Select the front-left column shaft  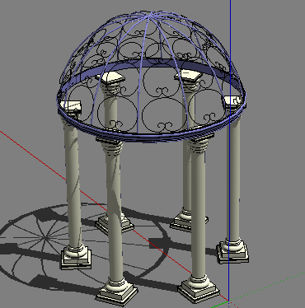[115, 217]
